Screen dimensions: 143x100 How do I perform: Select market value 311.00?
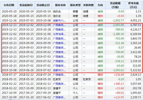137,66
